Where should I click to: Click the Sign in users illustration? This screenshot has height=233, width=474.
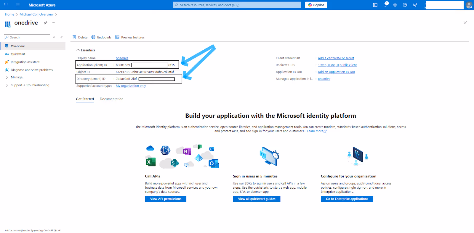click(x=269, y=156)
